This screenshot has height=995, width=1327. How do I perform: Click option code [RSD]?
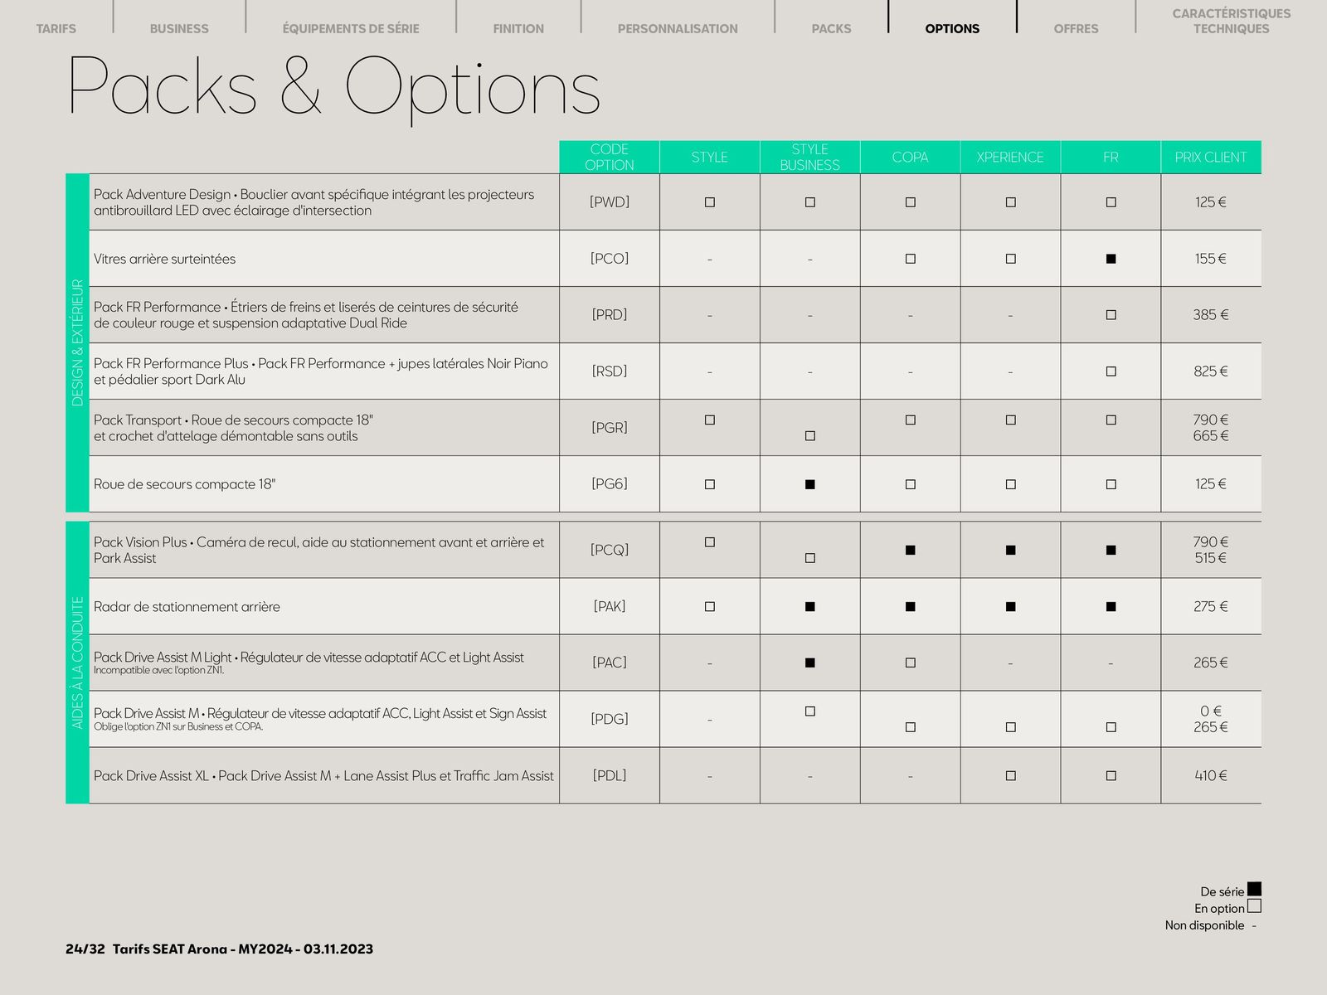[610, 371]
